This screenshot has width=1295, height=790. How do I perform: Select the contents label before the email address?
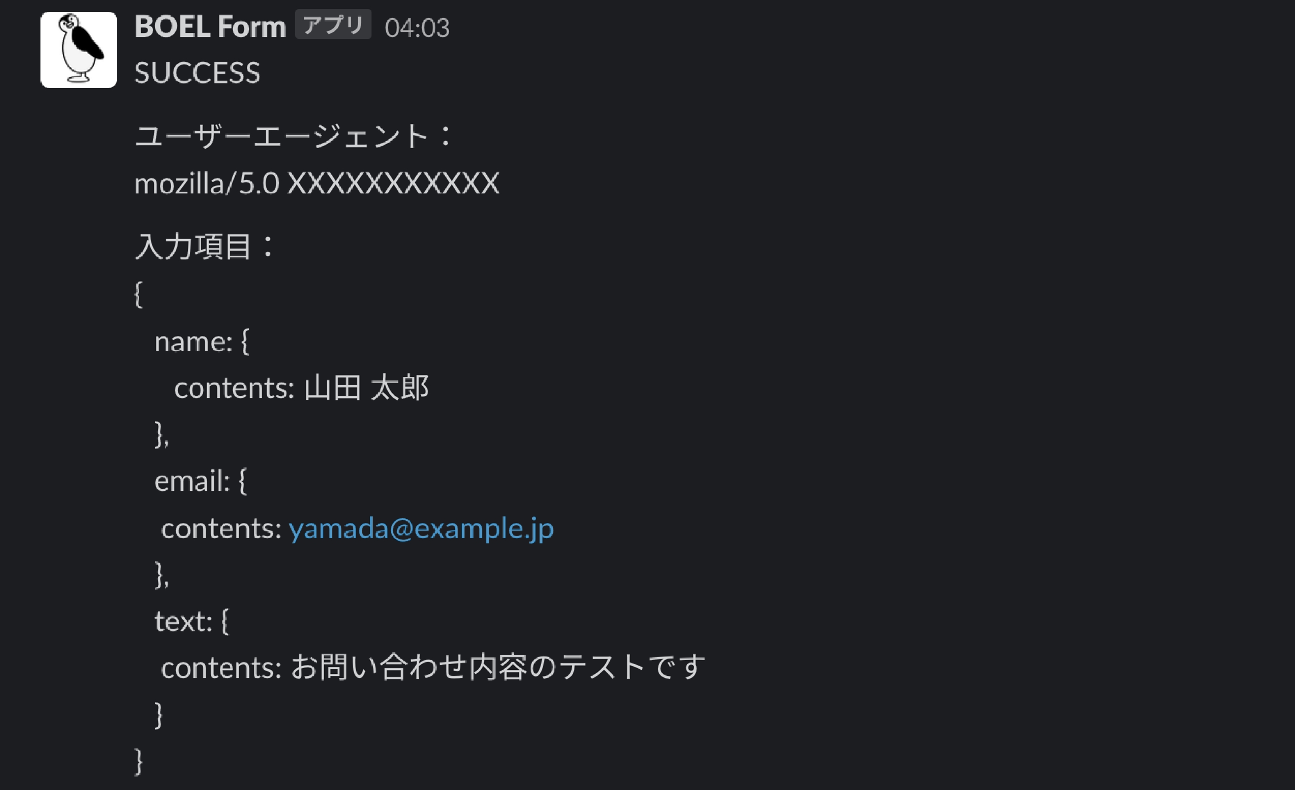point(221,529)
